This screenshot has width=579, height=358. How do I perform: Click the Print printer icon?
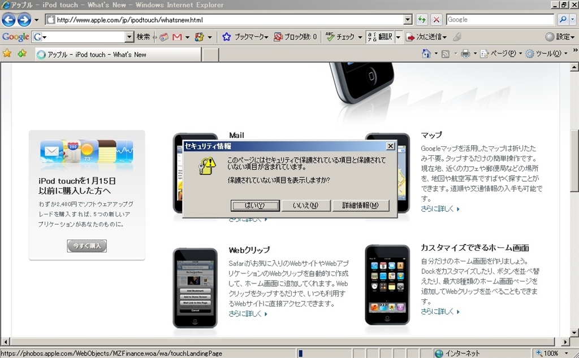(x=465, y=54)
